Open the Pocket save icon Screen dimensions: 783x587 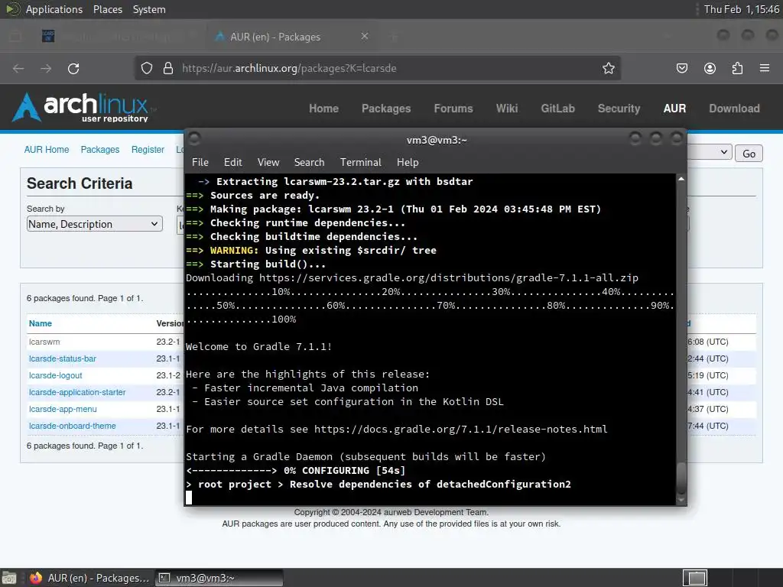681,68
